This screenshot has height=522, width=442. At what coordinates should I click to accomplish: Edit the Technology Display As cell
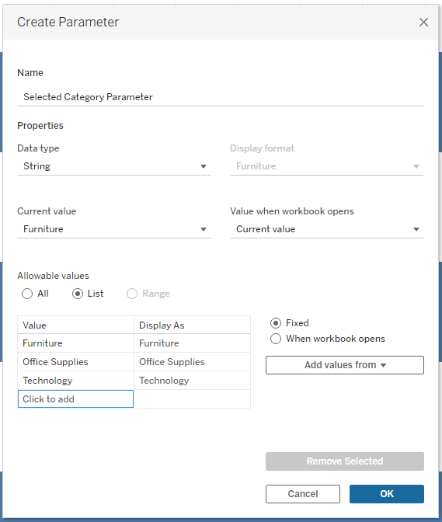(192, 381)
